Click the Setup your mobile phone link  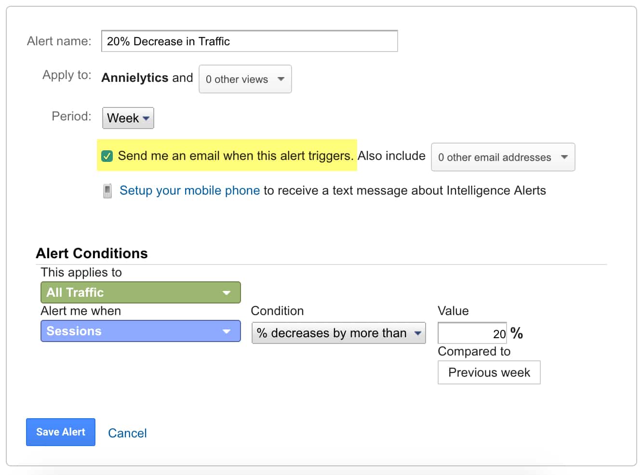pyautogui.click(x=190, y=191)
